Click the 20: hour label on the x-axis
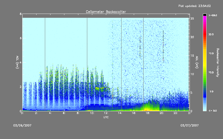 click(x=162, y=113)
